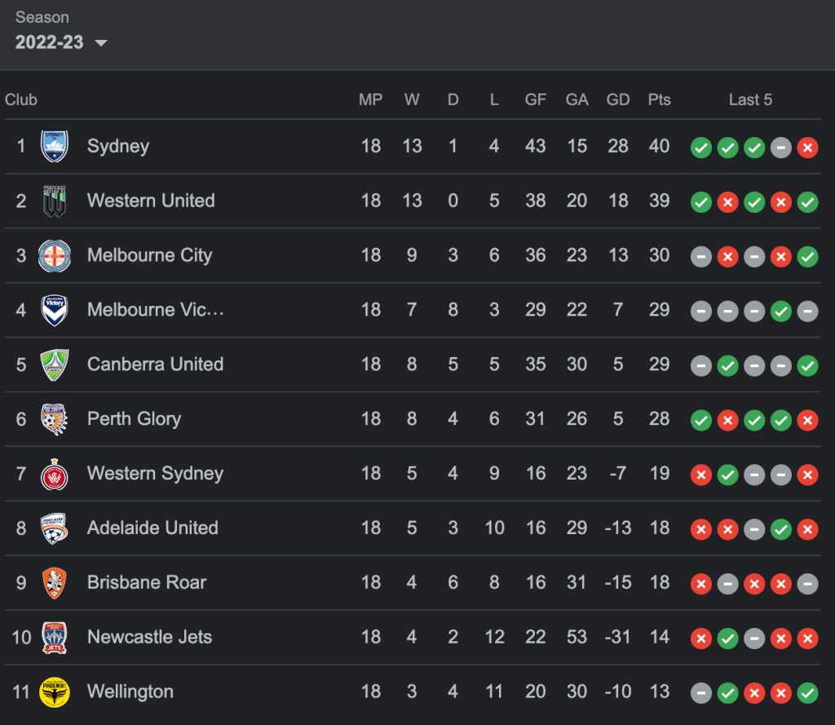Viewport: 835px width, 725px height.
Task: Click the Melbourne City club crest
Action: [55, 256]
